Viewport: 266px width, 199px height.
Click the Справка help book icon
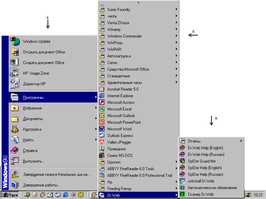coord(14,151)
